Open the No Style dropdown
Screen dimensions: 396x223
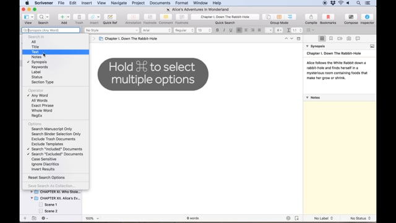(111, 30)
